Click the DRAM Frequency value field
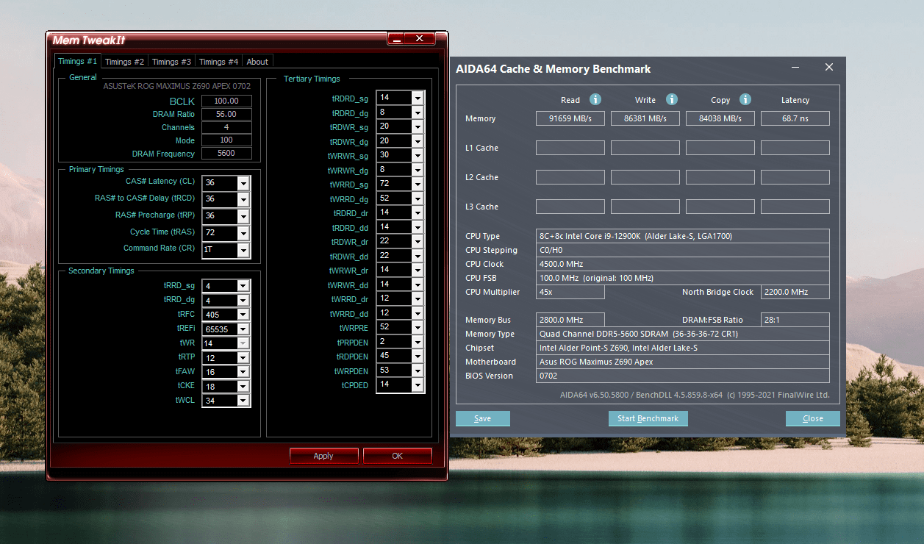This screenshot has height=544, width=924. pos(226,154)
